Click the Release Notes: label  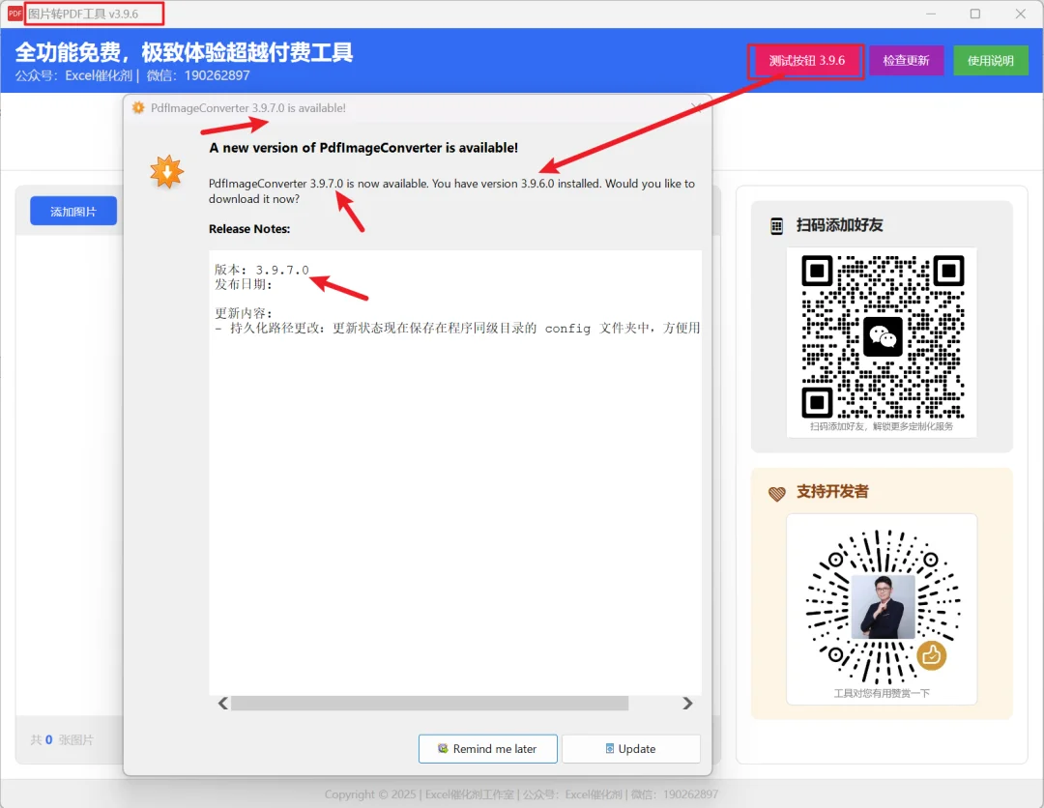click(x=249, y=228)
